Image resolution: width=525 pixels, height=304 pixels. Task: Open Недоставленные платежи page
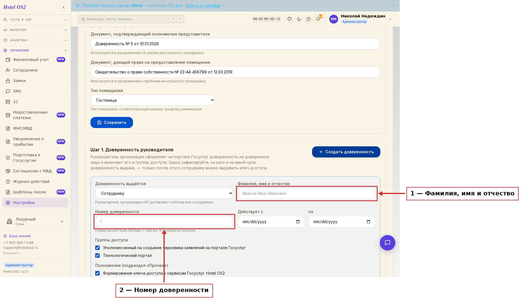[35, 115]
